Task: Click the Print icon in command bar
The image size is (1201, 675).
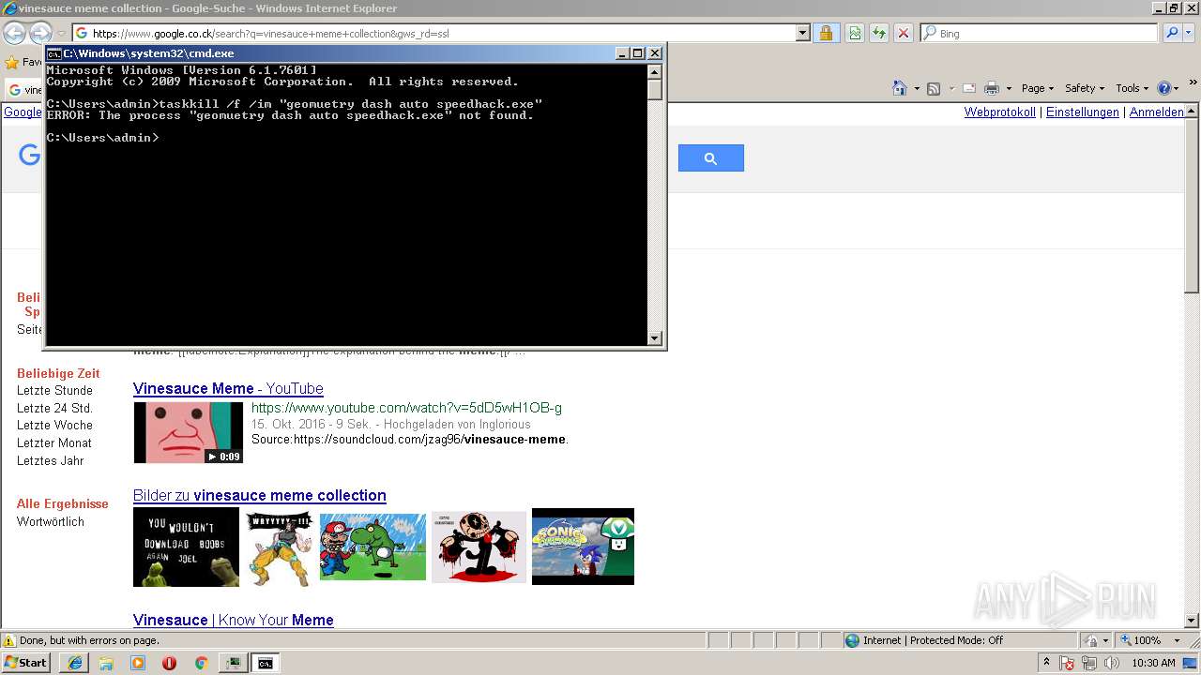Action: tap(991, 88)
